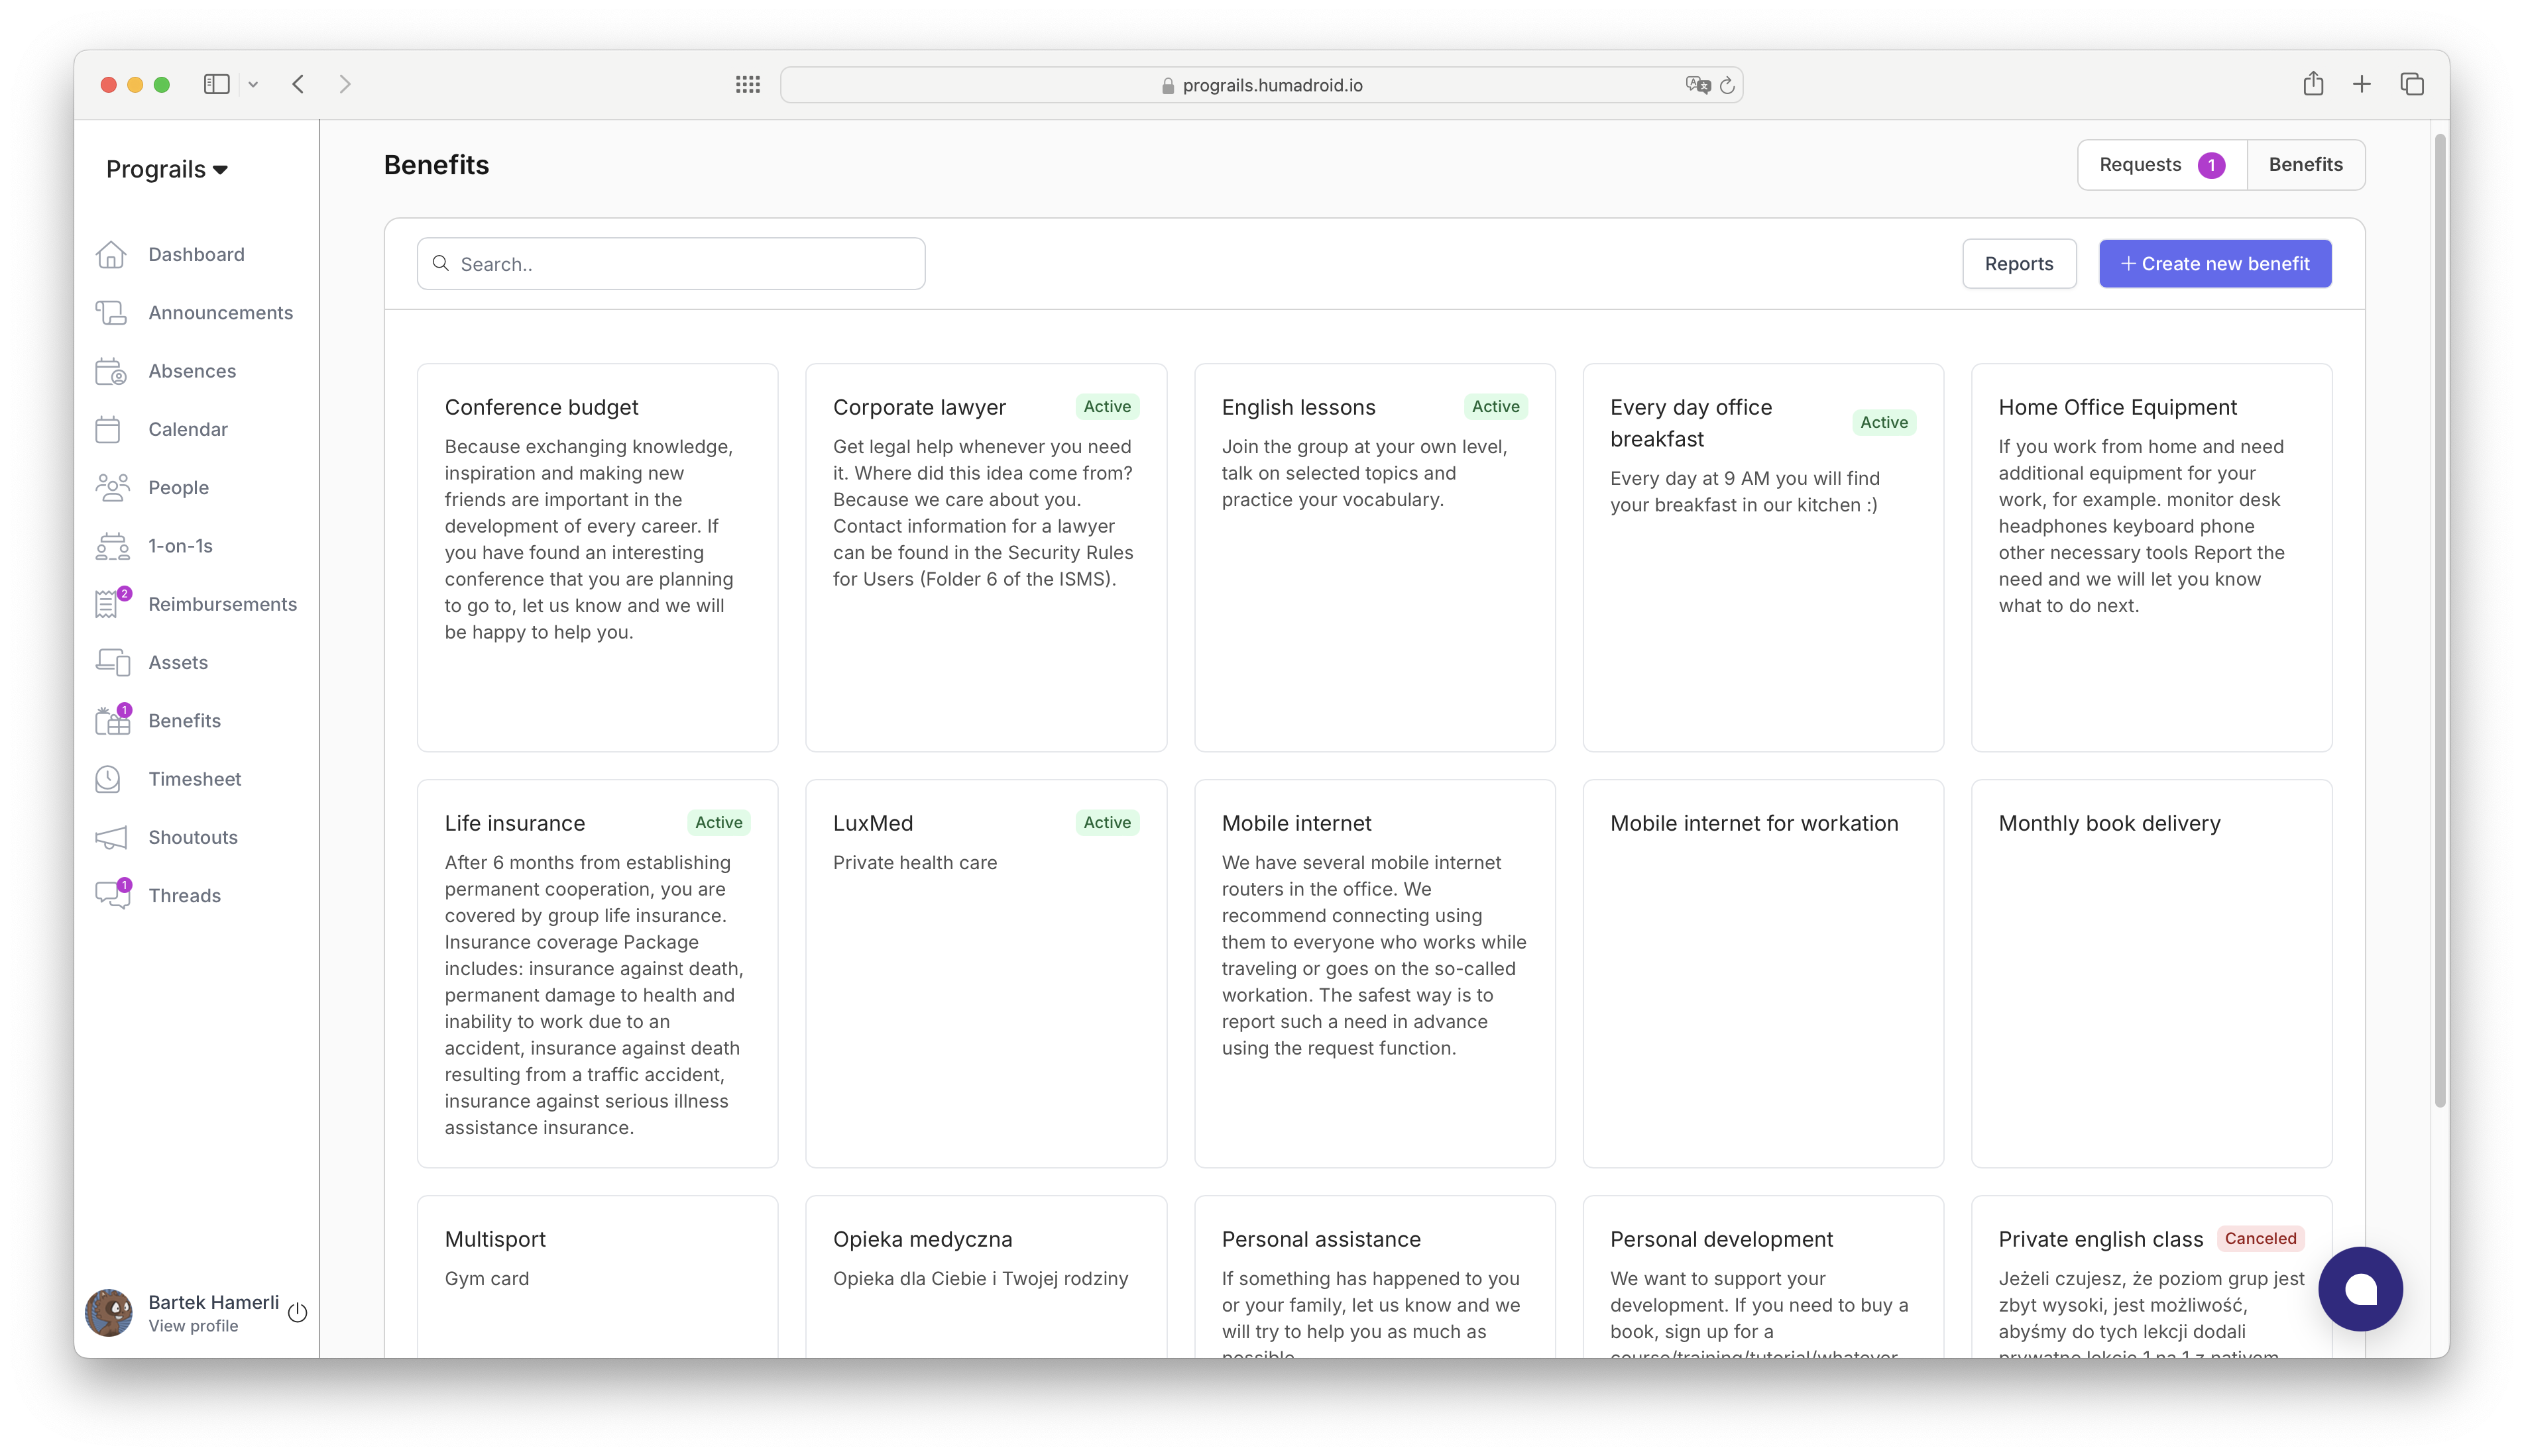Click the Dashboard sidebar icon
The image size is (2524, 1456).
[x=115, y=253]
